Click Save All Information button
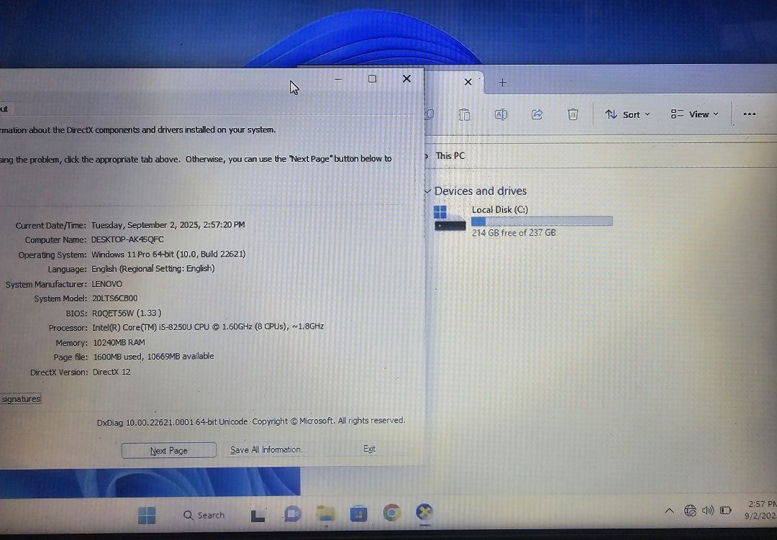Screen dimensions: 777x540 (269, 450)
